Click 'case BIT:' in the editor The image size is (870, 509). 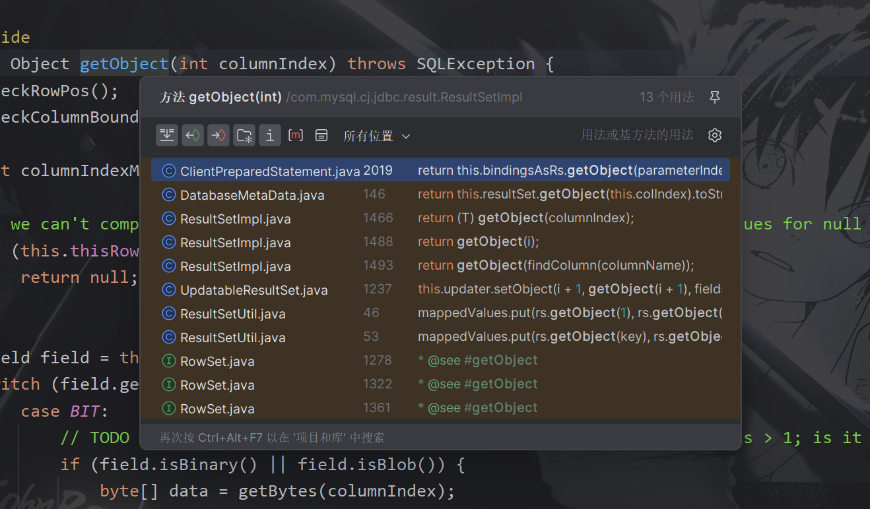(x=65, y=411)
